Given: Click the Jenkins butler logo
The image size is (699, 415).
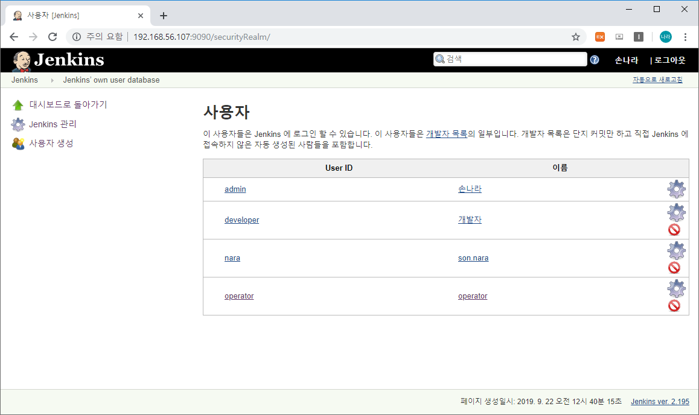Looking at the screenshot, I should coord(21,61).
